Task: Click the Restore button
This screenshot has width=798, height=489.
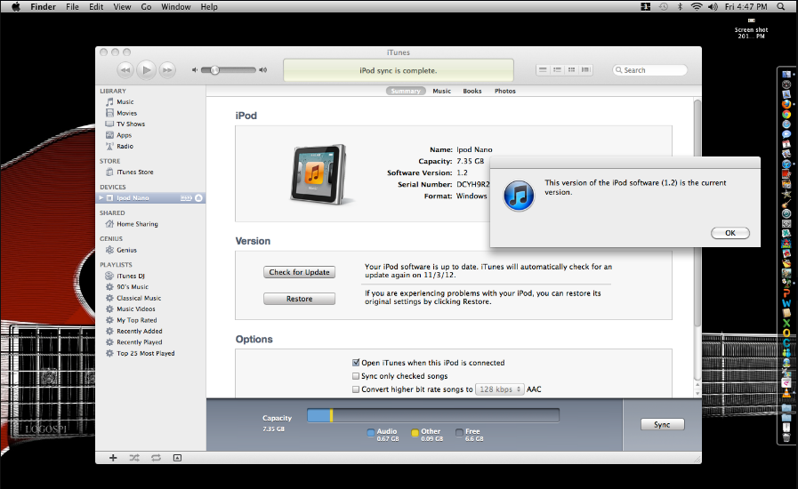Action: click(x=299, y=299)
